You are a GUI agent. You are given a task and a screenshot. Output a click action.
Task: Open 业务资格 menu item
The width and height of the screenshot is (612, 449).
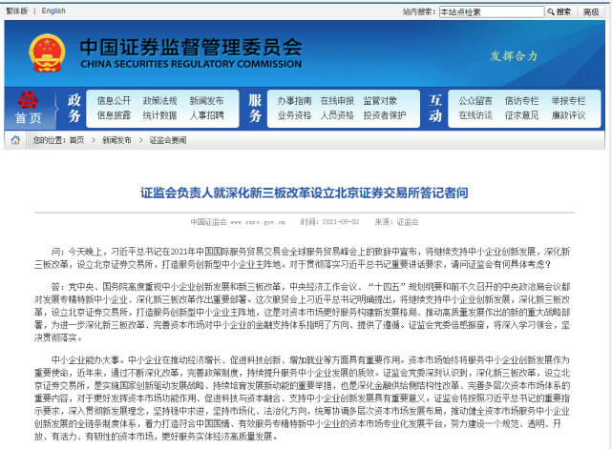coord(294,115)
